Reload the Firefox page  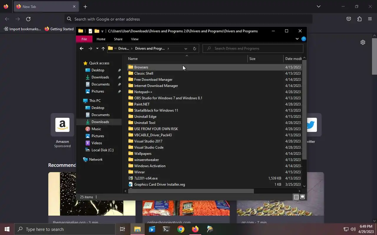[28, 19]
